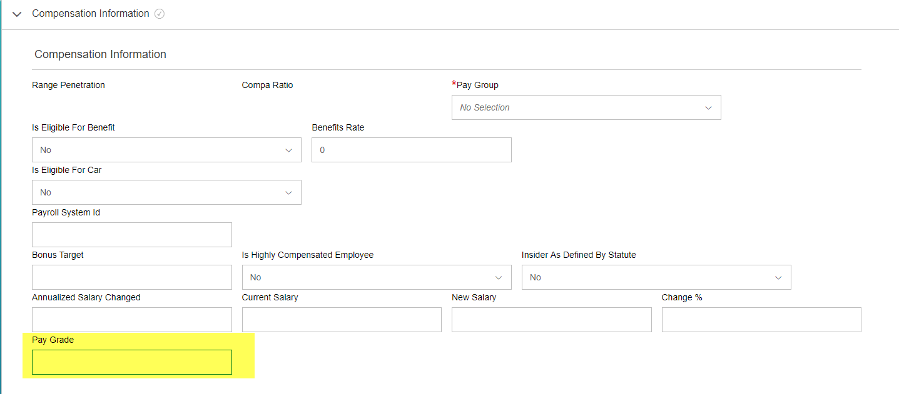Open the Is Highly Compensated Employee dropdown

coord(377,277)
